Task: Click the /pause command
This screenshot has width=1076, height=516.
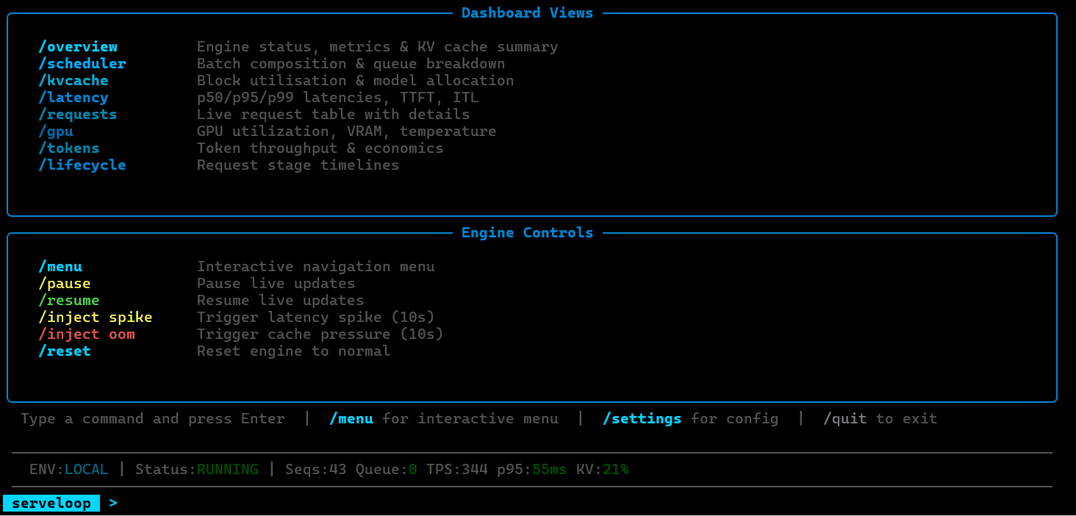Action: click(x=65, y=284)
